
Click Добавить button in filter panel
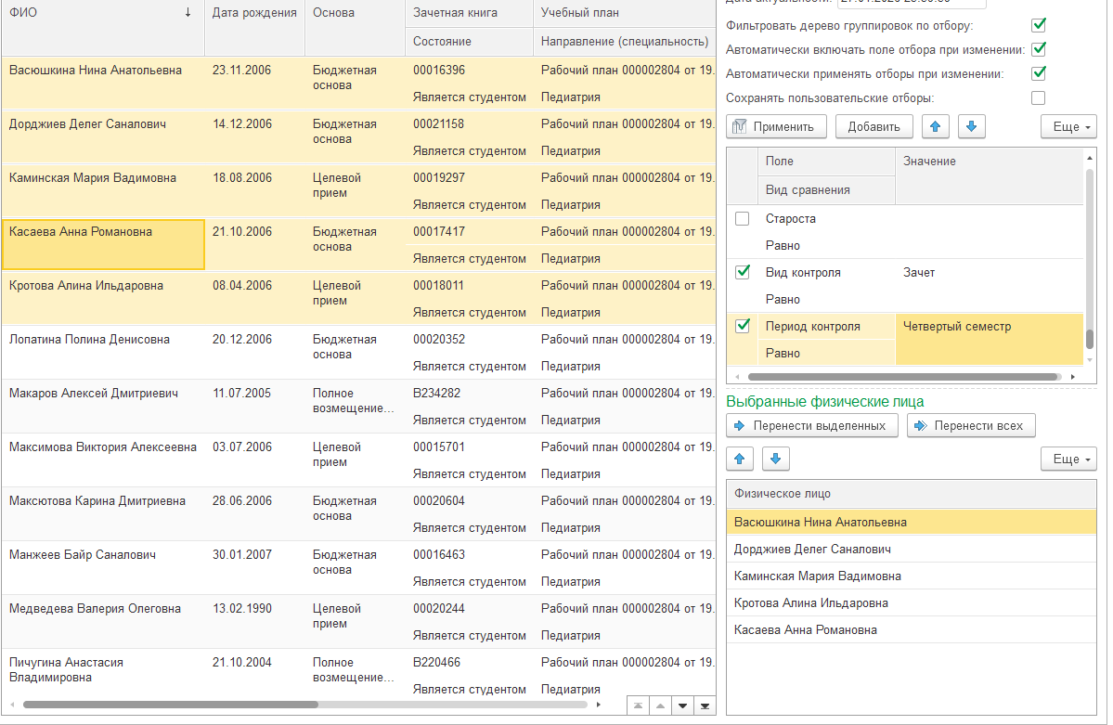point(874,126)
